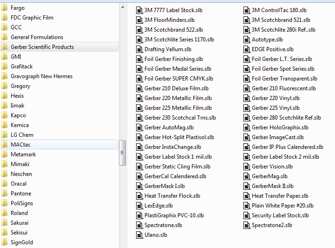Select file Gerber 220 Metallic Film.slb
This screenshot has width=335, height=248.
[178, 98]
